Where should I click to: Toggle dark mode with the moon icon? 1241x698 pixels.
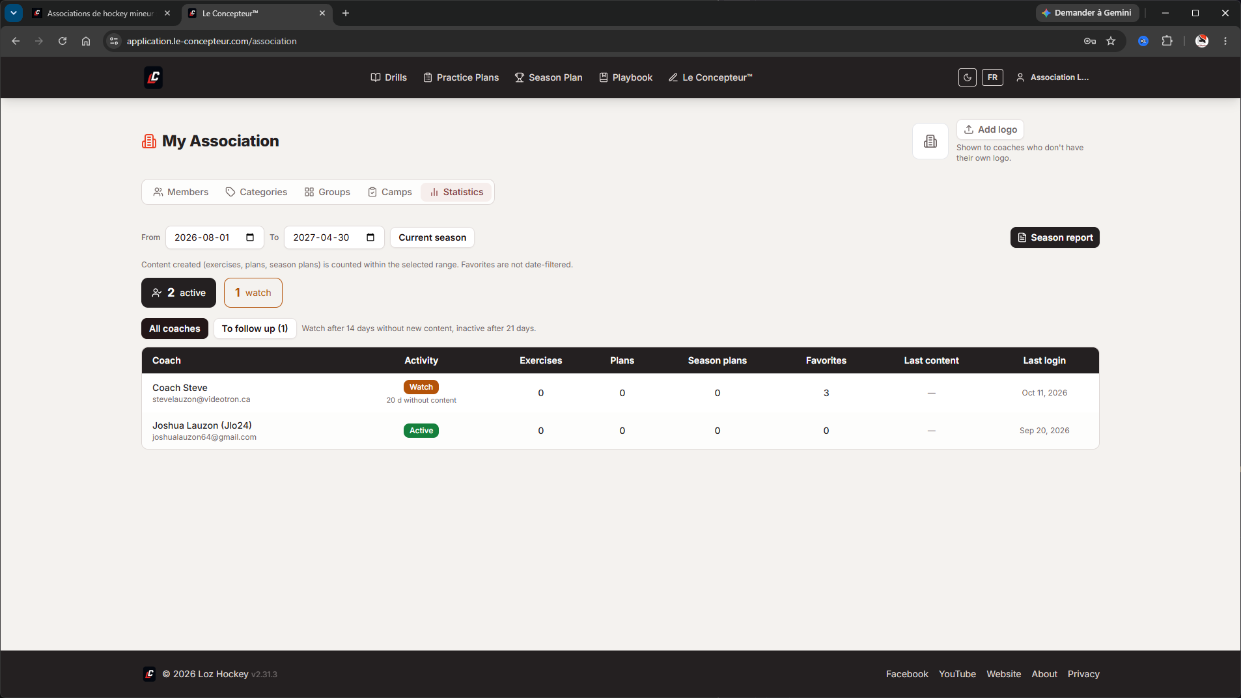pyautogui.click(x=968, y=77)
